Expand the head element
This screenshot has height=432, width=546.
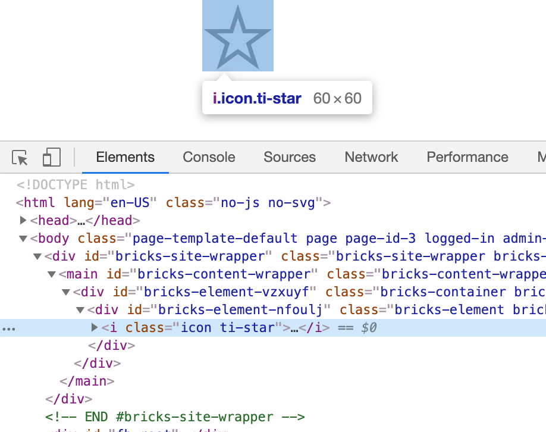(23, 220)
